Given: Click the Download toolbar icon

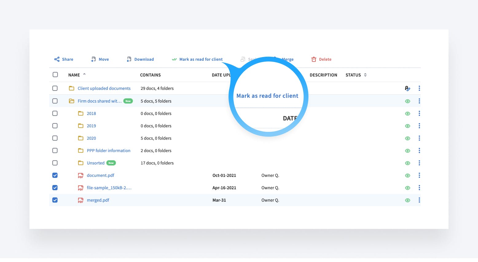Looking at the screenshot, I should click(x=129, y=59).
